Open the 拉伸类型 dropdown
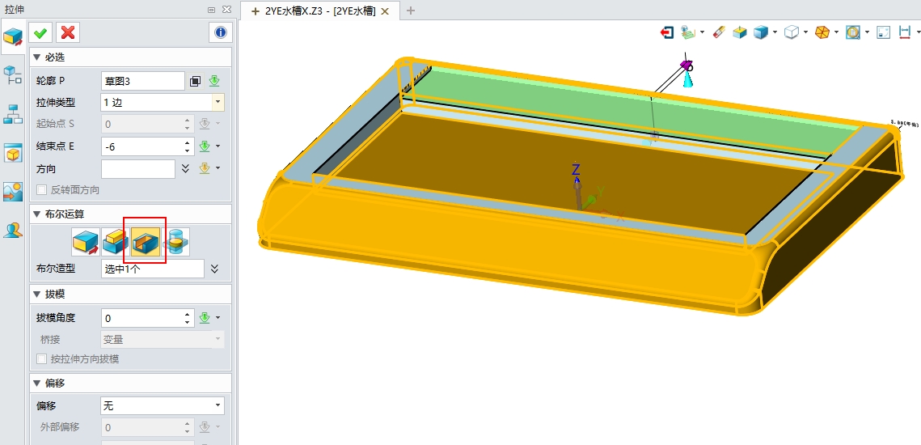The width and height of the screenshot is (921, 445). [218, 103]
